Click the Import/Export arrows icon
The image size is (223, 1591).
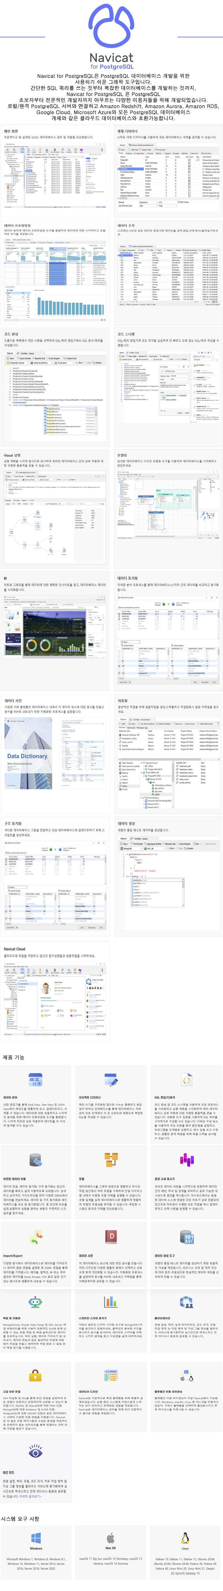[x=36, y=1236]
